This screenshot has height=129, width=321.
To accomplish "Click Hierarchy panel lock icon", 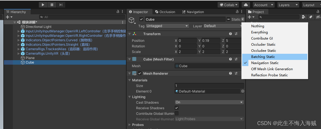I will point(118,12).
